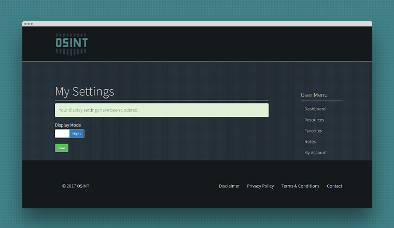
Task: Open Favorites in the User Menu
Action: click(x=313, y=131)
